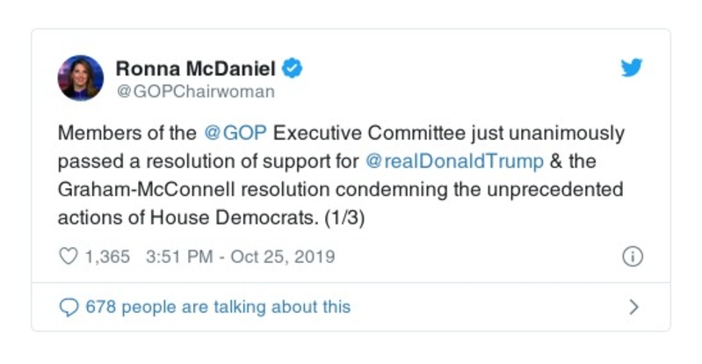Click the speech bubble reply icon
The height and width of the screenshot is (364, 702).
click(68, 307)
